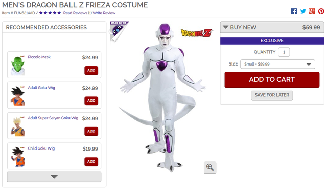327x192 pixels.
Task: Click the Write Review link
Action: tap(104, 13)
